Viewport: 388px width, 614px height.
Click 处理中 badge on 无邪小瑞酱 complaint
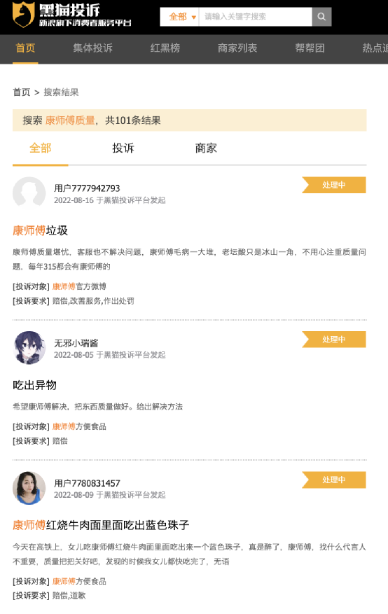(334, 340)
